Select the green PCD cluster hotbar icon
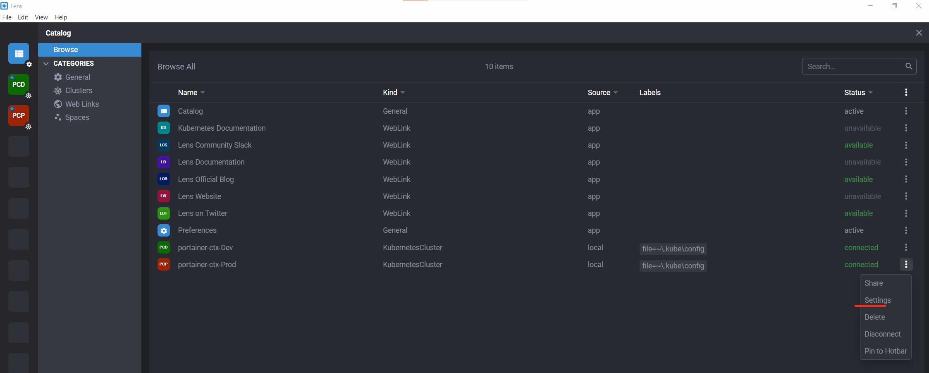This screenshot has width=929, height=373. coord(19,84)
